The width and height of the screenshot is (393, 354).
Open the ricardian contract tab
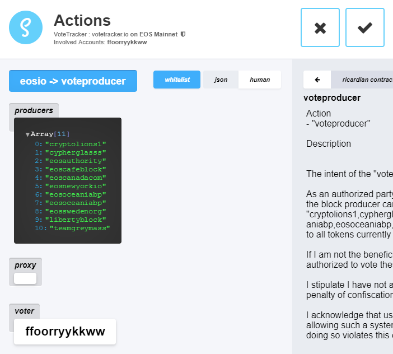(364, 80)
